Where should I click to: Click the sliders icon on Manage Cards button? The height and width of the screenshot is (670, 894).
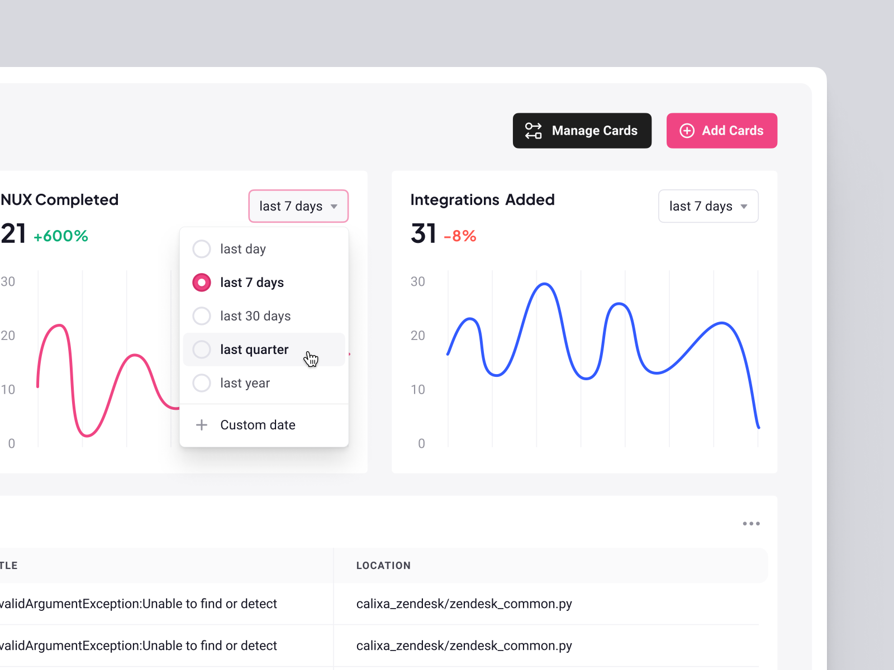pyautogui.click(x=534, y=130)
